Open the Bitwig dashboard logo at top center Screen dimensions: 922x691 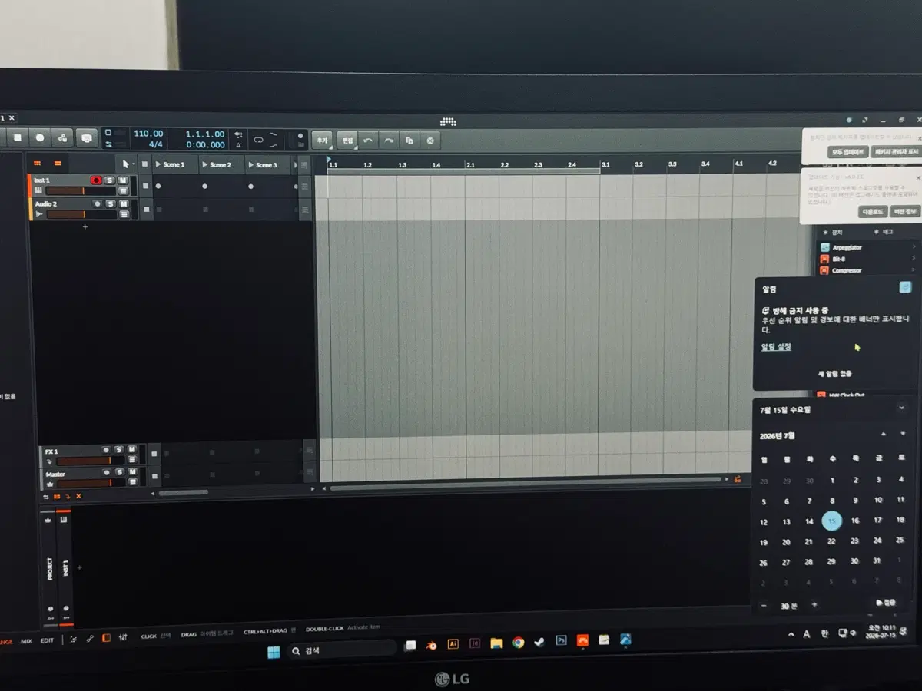pyautogui.click(x=449, y=121)
